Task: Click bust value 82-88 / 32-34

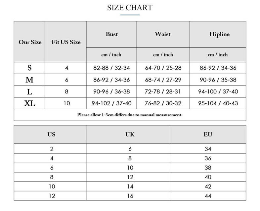Action: pyautogui.click(x=111, y=68)
